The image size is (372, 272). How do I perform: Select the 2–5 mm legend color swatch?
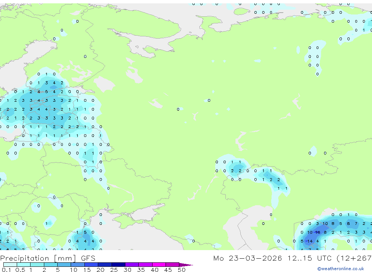coord(51,265)
